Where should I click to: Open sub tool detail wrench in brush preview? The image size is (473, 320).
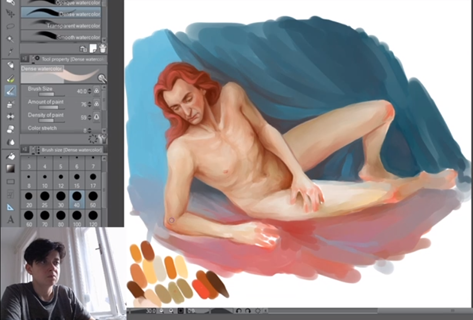click(x=102, y=79)
